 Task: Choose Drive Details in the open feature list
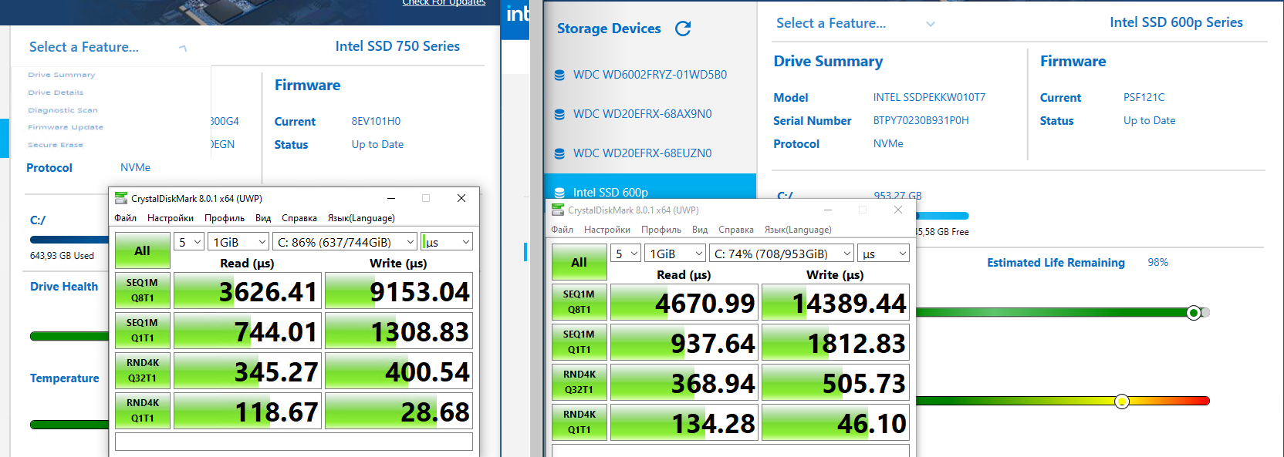56,92
